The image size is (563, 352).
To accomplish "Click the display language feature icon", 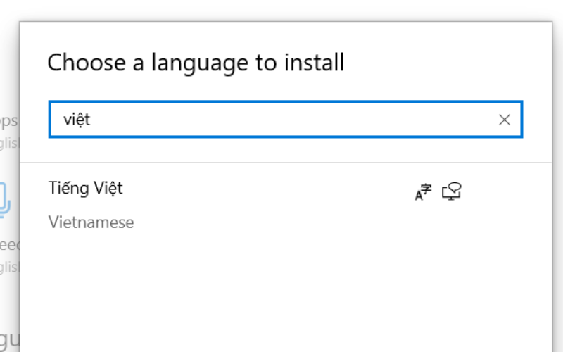I will [x=423, y=191].
